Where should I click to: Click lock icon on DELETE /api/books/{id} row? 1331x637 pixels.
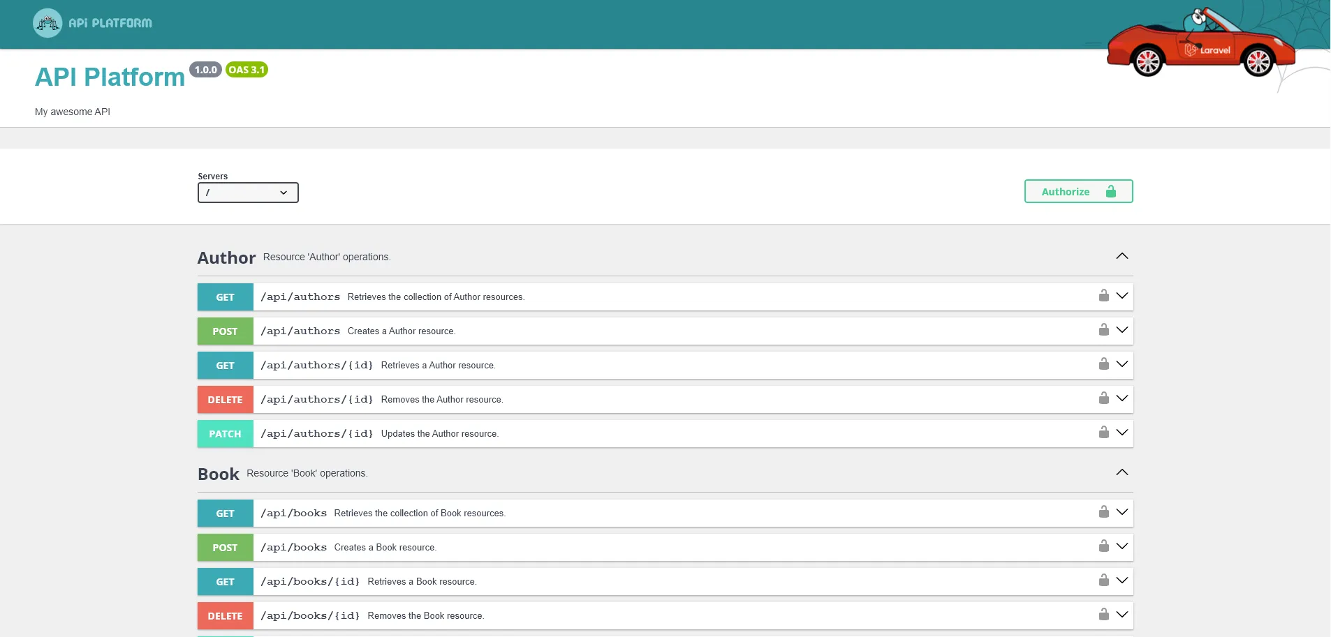(1103, 615)
